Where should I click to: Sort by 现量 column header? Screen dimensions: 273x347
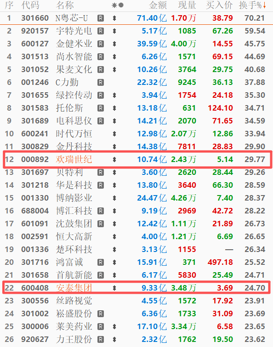coord(187,5)
